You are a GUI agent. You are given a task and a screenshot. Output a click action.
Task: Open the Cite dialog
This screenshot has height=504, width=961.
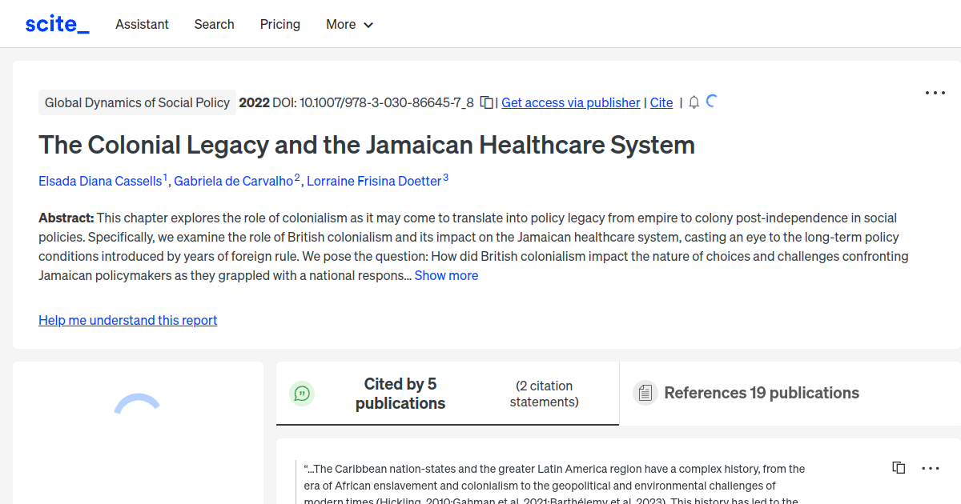pyautogui.click(x=661, y=102)
